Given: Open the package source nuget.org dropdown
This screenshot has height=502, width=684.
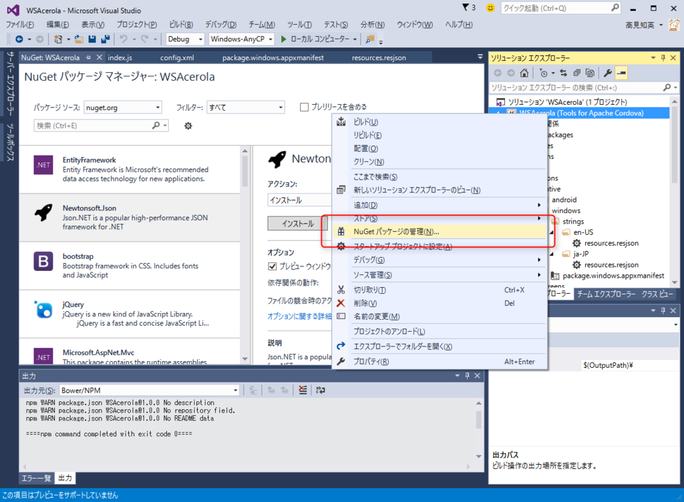Looking at the screenshot, I should (x=123, y=107).
